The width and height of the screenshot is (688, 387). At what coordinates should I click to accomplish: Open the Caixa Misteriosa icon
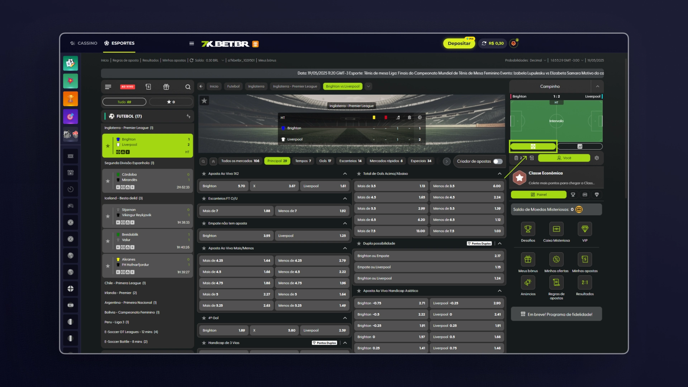pyautogui.click(x=556, y=229)
